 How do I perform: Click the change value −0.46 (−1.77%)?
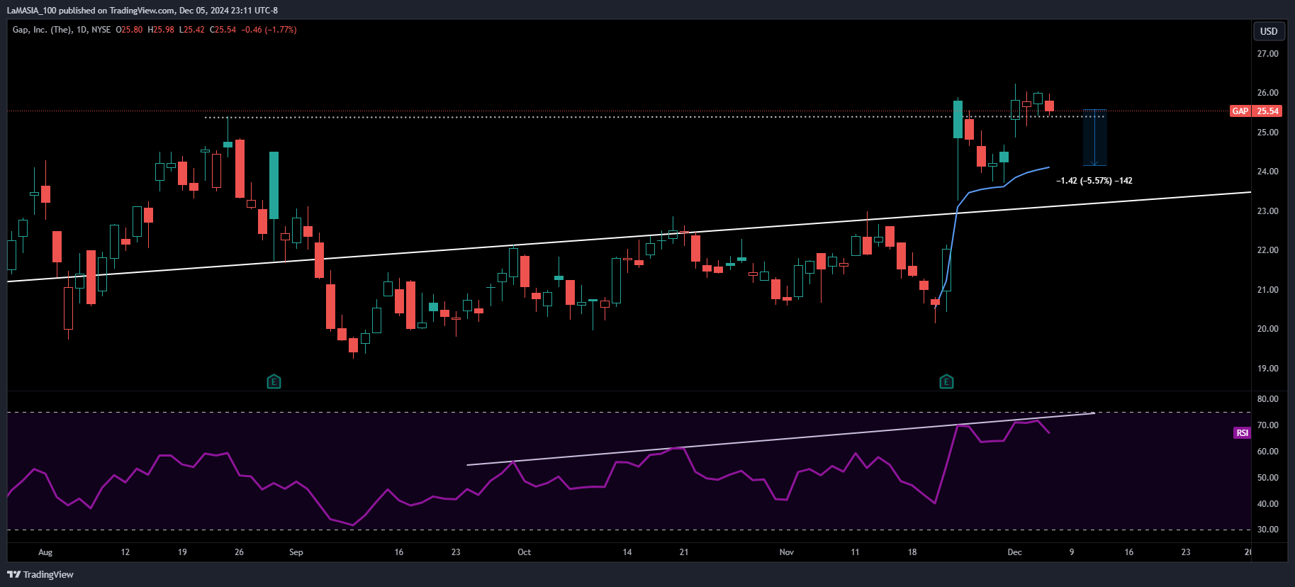coord(269,30)
